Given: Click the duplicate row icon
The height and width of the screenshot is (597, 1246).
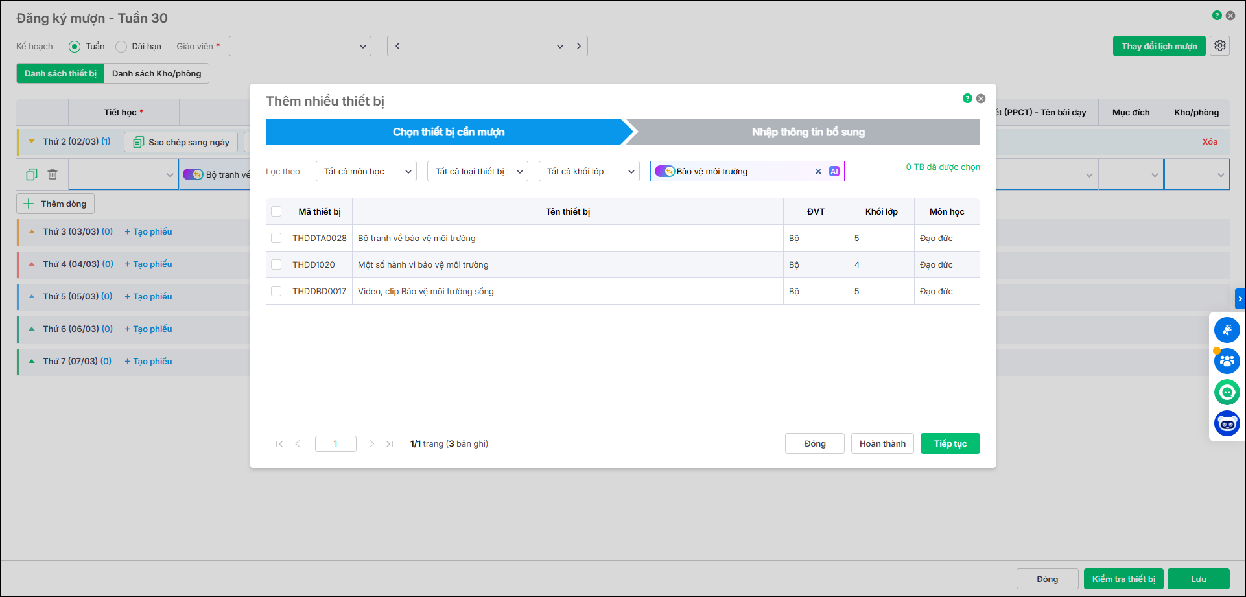Looking at the screenshot, I should click(32, 174).
